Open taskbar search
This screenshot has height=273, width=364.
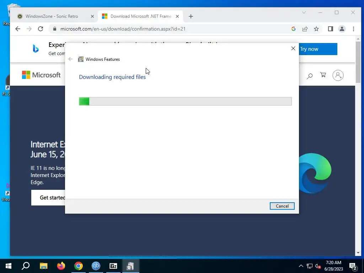click(26, 266)
